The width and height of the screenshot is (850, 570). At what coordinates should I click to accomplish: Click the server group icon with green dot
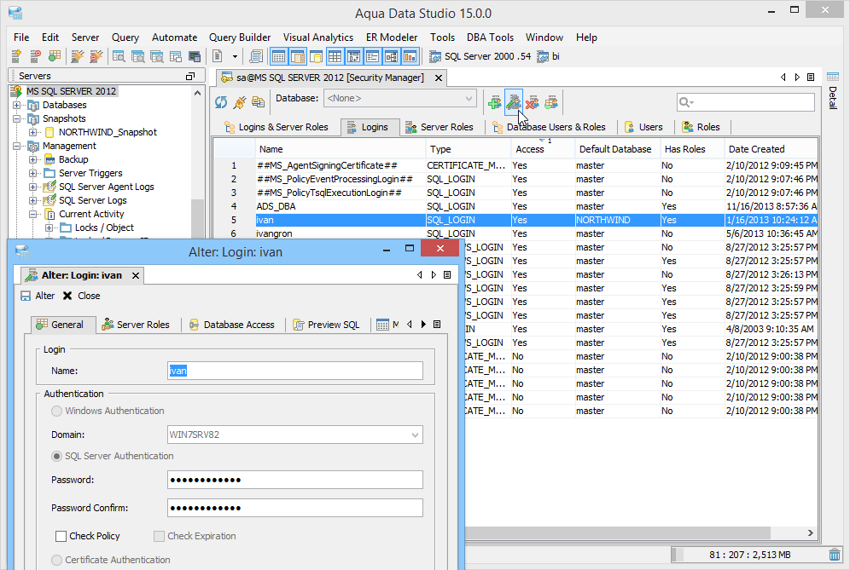coord(55,55)
